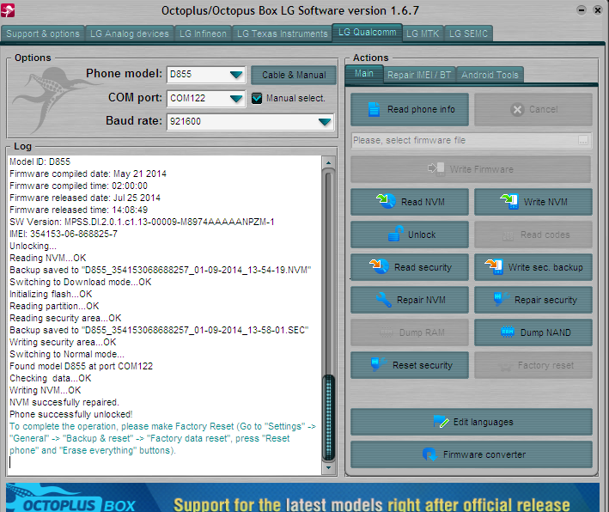Click the Write NVM button
This screenshot has height=512, width=609.
pyautogui.click(x=533, y=202)
